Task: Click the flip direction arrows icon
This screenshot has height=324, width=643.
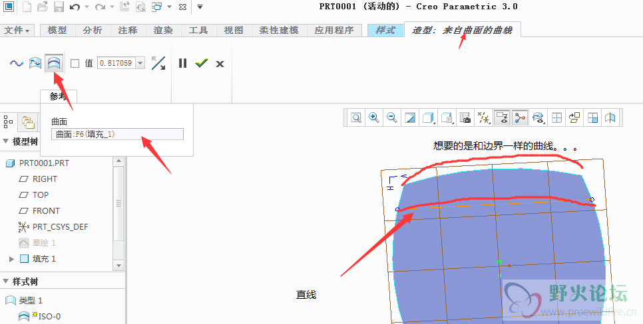Action: point(158,63)
